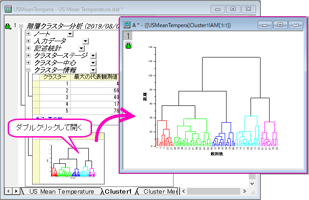This screenshot has width=309, height=200.
Task: Open the dropdown arrow next to ノート
Action: 70,34
